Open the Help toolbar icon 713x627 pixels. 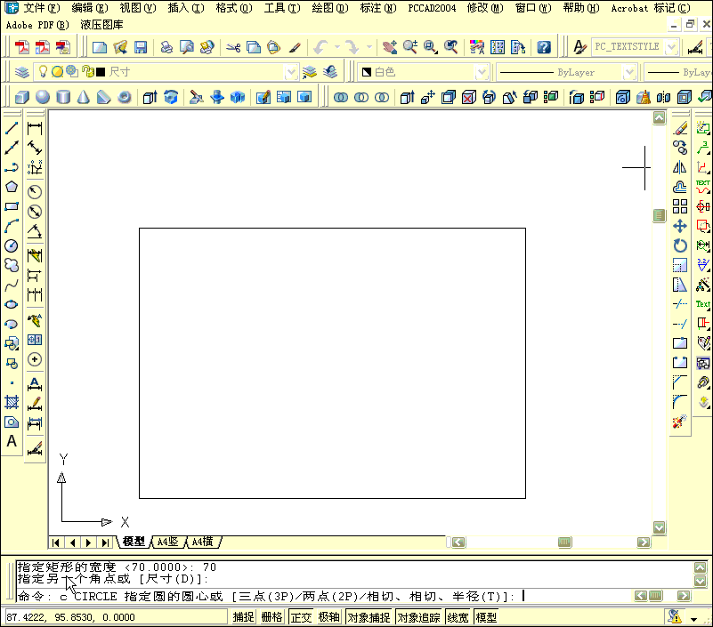click(x=544, y=47)
